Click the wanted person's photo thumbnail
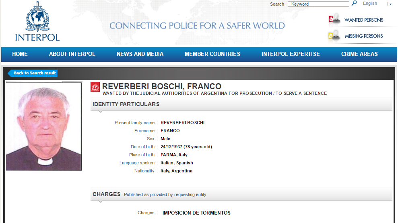 (44, 127)
